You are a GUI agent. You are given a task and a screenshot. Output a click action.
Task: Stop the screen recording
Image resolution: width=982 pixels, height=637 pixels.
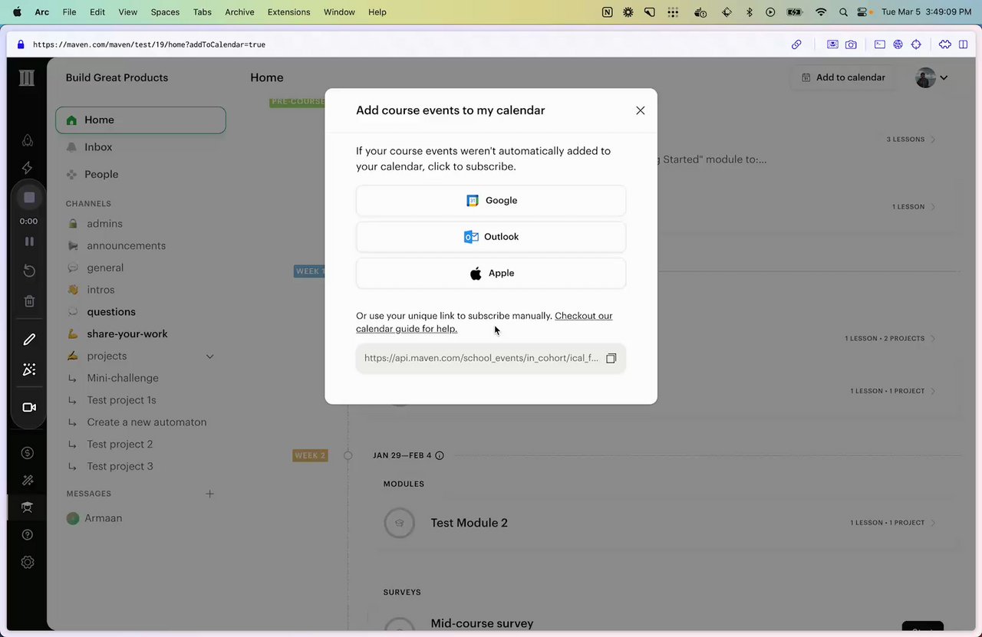29,198
